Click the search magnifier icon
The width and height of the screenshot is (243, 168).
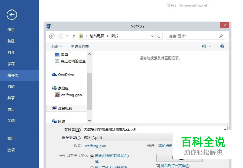point(221,36)
